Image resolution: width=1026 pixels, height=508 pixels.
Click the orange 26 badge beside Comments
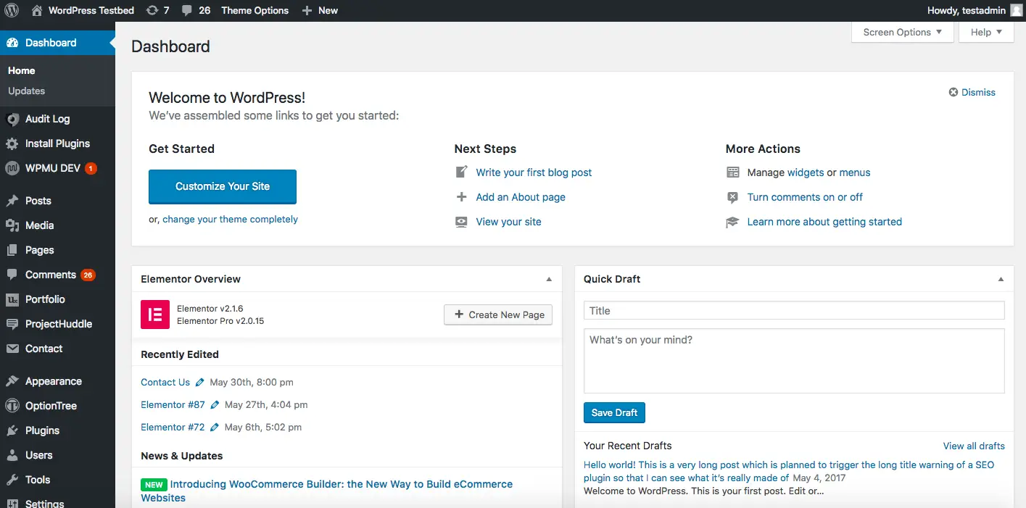coord(88,275)
